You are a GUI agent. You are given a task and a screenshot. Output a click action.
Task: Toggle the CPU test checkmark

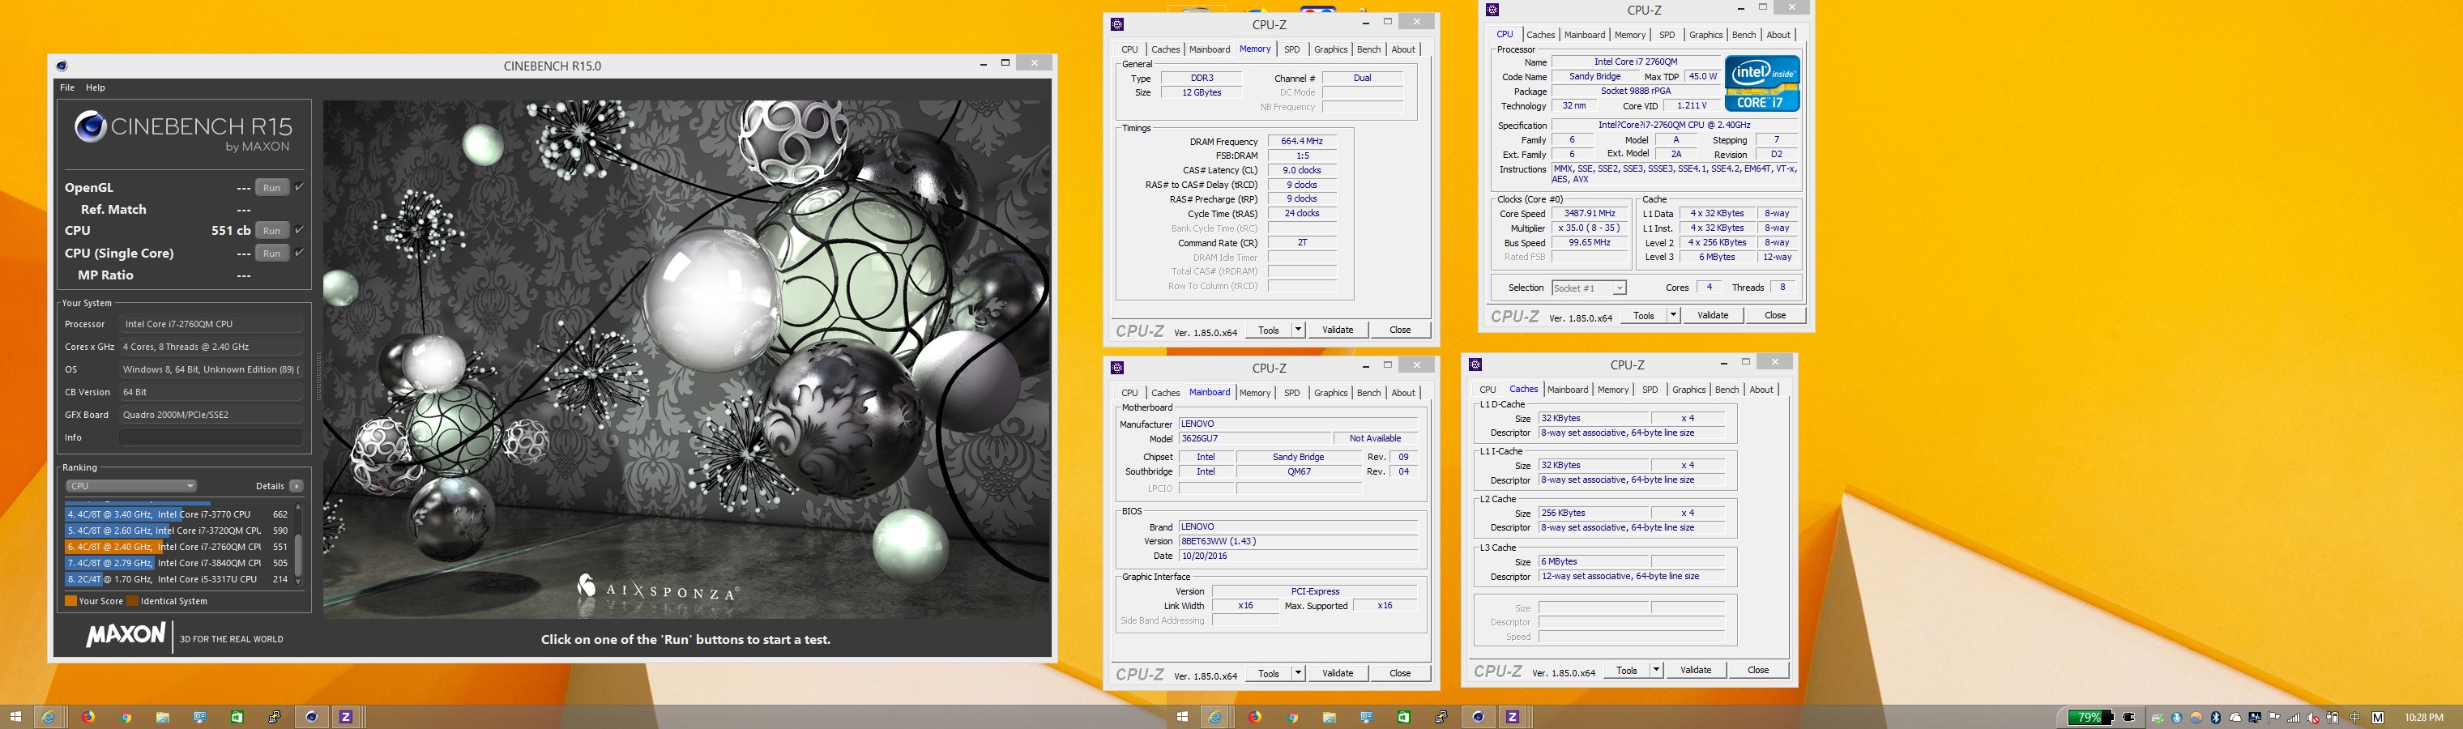point(299,230)
